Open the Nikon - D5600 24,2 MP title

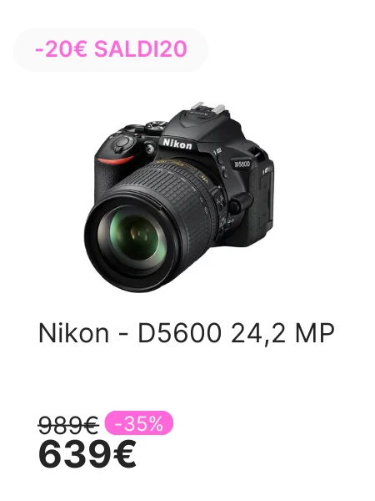coord(187,333)
